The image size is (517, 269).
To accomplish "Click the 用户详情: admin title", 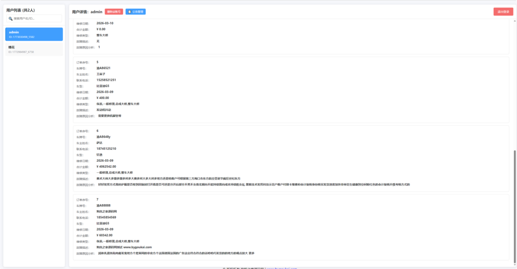I will [87, 12].
